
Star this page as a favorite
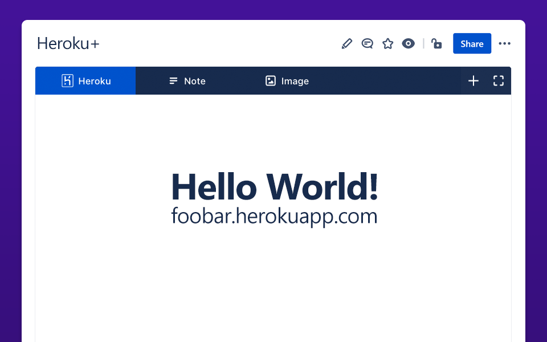coord(387,44)
